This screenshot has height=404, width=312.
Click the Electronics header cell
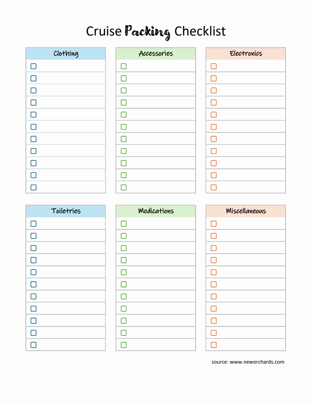[x=246, y=54]
